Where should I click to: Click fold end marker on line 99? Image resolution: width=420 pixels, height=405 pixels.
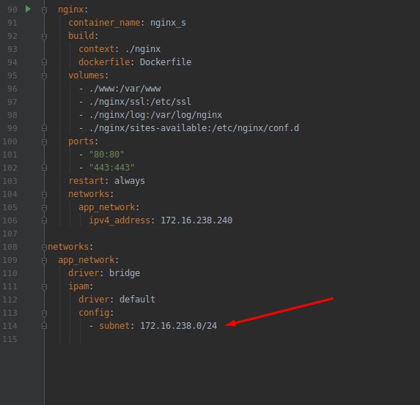[45, 128]
